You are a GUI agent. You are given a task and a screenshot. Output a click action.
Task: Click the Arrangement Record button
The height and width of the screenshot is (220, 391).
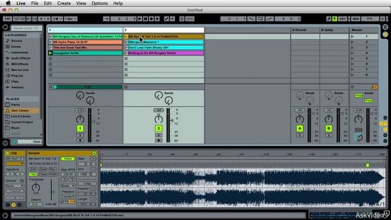151,19
